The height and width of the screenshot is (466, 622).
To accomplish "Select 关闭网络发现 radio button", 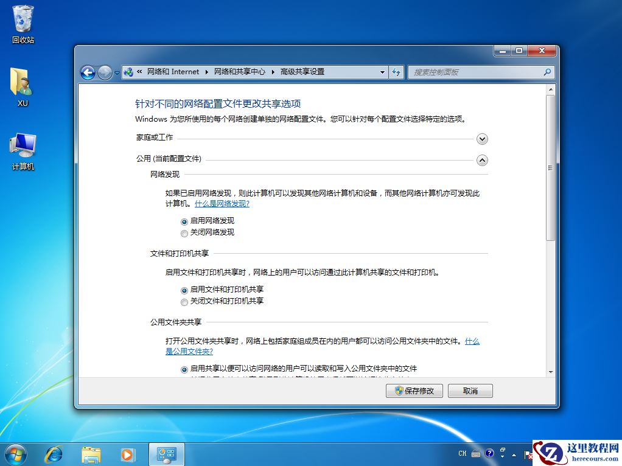I will tap(184, 232).
